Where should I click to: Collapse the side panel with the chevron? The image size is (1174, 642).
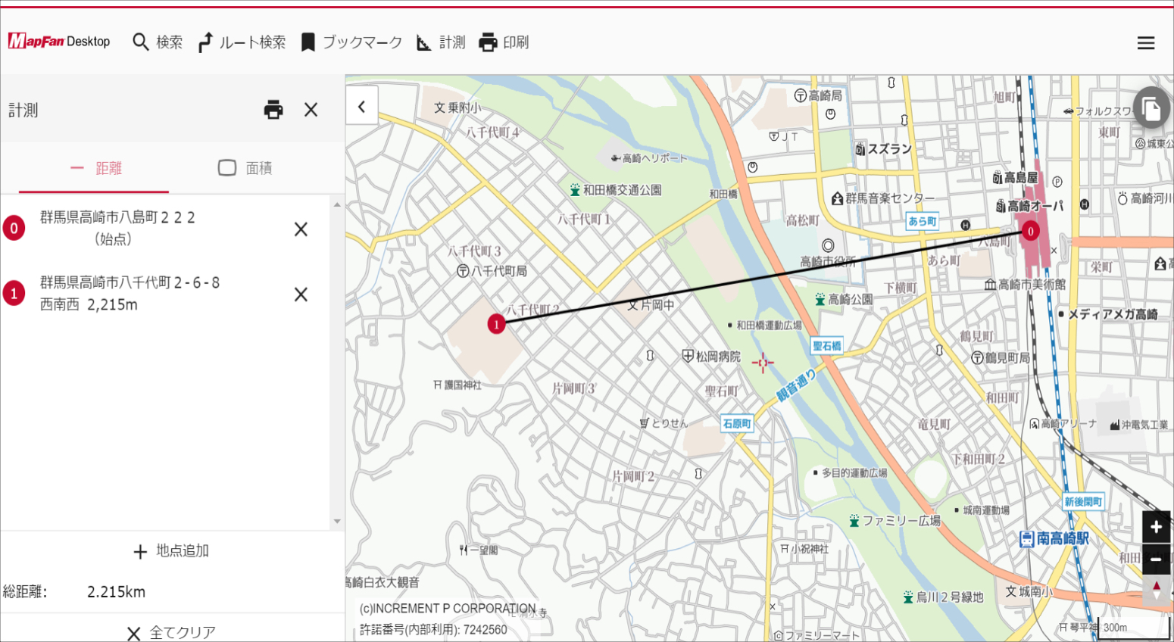pyautogui.click(x=361, y=106)
